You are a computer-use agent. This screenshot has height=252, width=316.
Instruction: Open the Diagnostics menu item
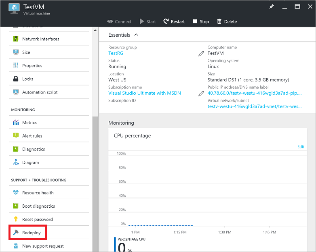click(34, 149)
